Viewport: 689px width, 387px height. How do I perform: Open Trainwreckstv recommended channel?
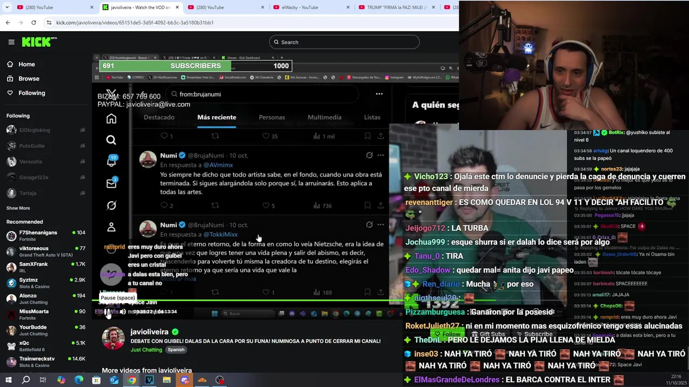pos(46,361)
